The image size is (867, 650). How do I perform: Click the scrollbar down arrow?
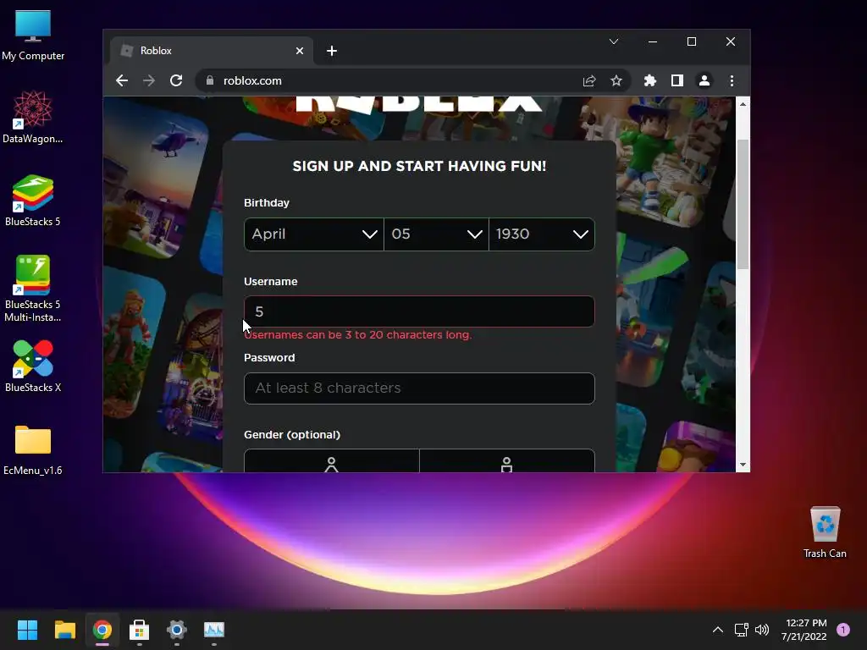pyautogui.click(x=743, y=465)
